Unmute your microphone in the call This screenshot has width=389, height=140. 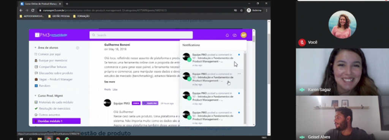302,42
